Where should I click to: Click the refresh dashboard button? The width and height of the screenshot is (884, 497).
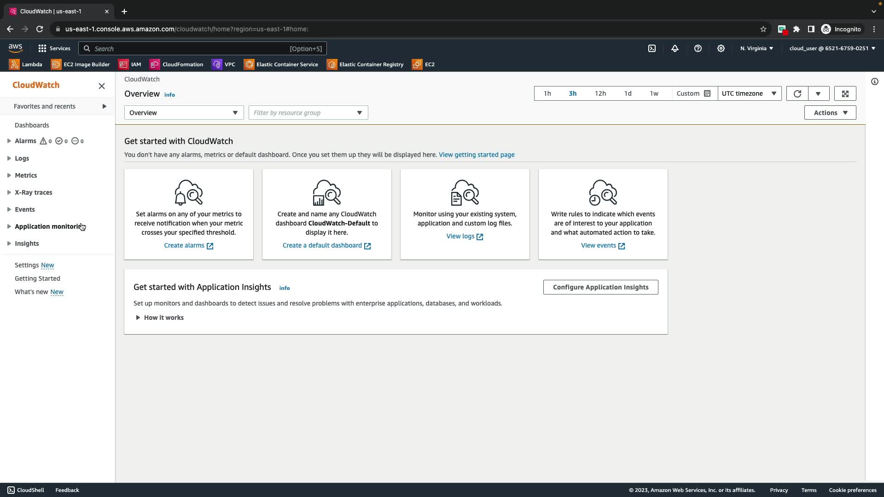(797, 93)
